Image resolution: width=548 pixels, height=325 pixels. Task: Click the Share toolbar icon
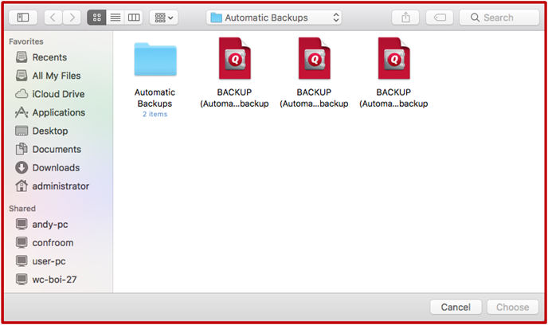point(405,17)
